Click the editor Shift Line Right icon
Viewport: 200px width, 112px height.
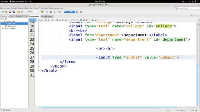tap(84, 20)
